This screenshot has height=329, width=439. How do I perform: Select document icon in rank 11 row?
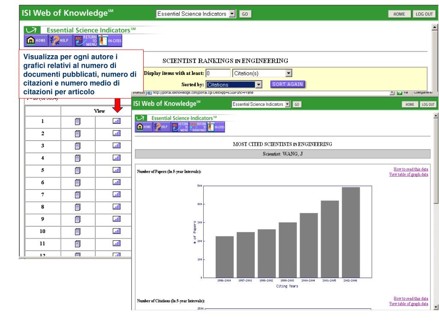(78, 244)
